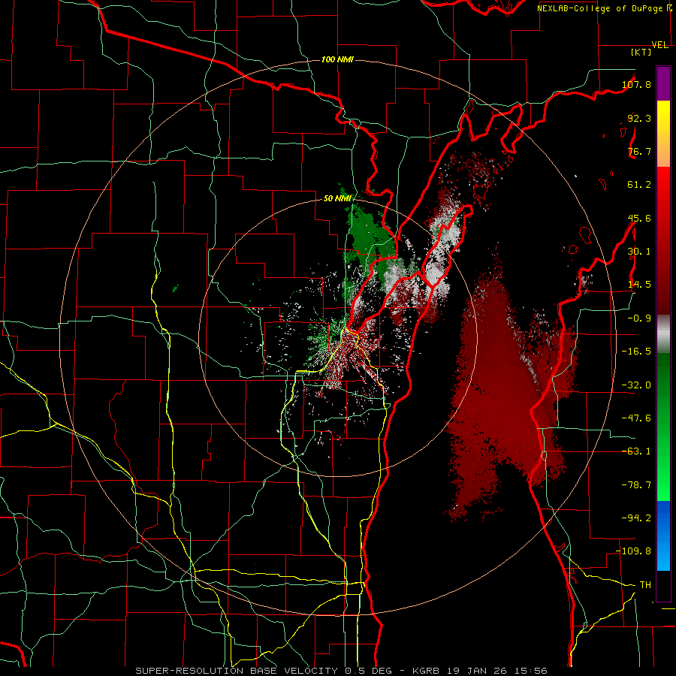676x676 pixels.
Task: Click the 100 NMI range ring label
Action: click(337, 59)
